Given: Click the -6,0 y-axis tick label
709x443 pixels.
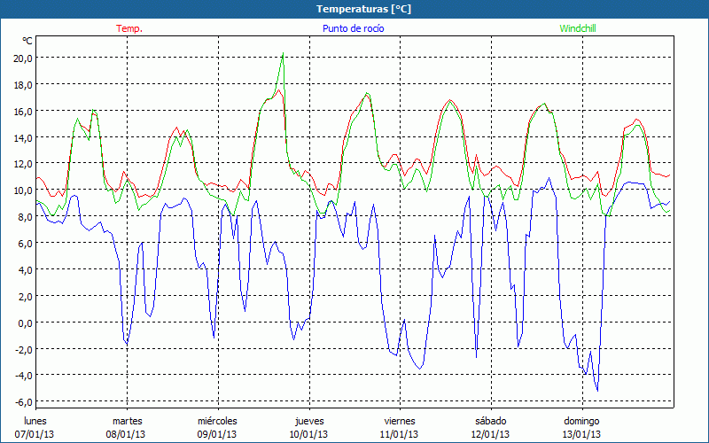Looking at the screenshot, I should point(23,402).
